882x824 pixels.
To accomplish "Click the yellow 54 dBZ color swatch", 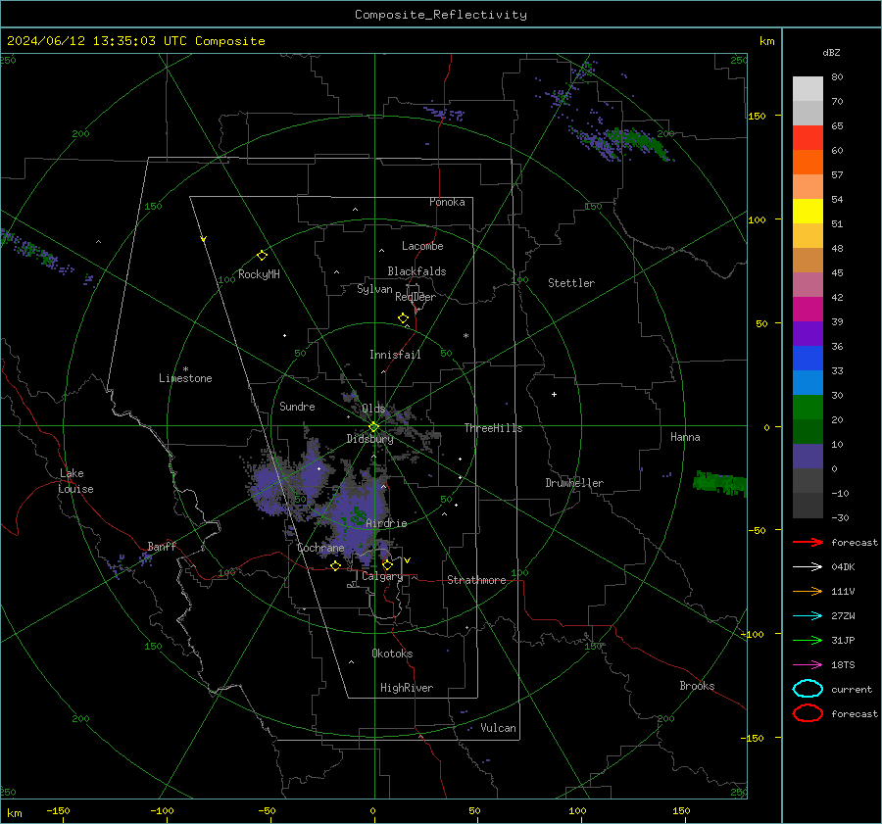I will [808, 211].
